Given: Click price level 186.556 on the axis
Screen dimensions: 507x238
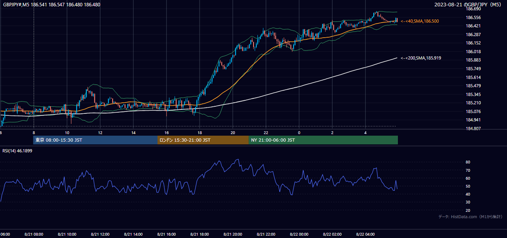Looking at the screenshot, I should coord(473,17).
